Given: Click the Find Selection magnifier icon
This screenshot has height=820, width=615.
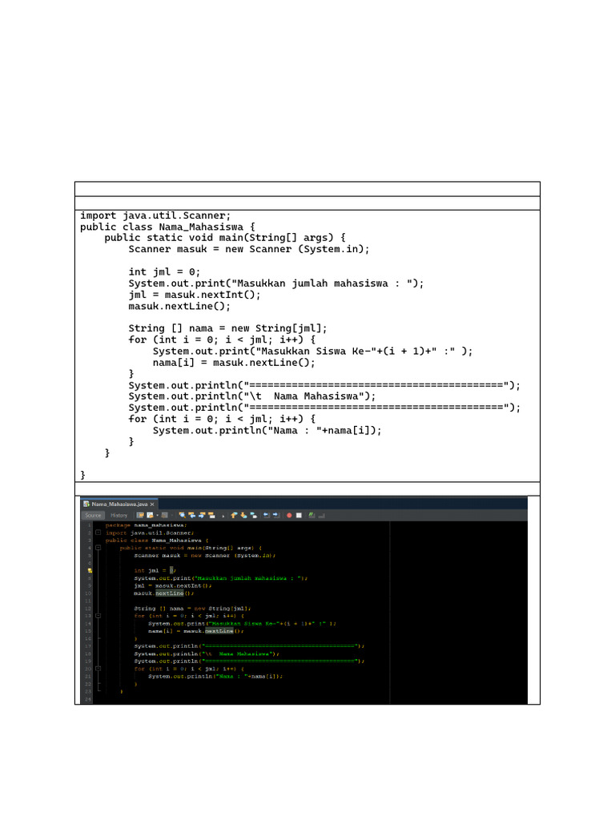Looking at the screenshot, I should [x=182, y=515].
